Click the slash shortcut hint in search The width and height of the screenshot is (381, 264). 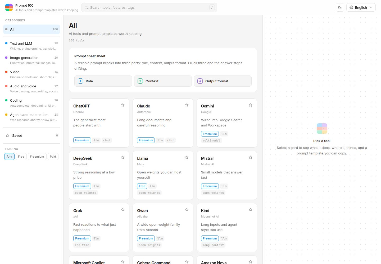coord(212,7)
